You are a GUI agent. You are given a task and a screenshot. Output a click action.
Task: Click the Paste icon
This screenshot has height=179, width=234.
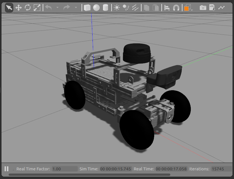click(156, 8)
